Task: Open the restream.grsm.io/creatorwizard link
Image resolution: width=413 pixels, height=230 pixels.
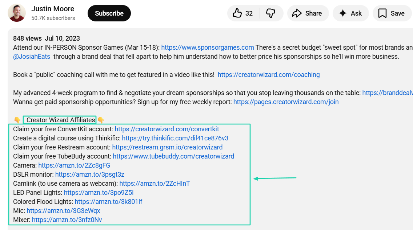Action: click(167, 147)
